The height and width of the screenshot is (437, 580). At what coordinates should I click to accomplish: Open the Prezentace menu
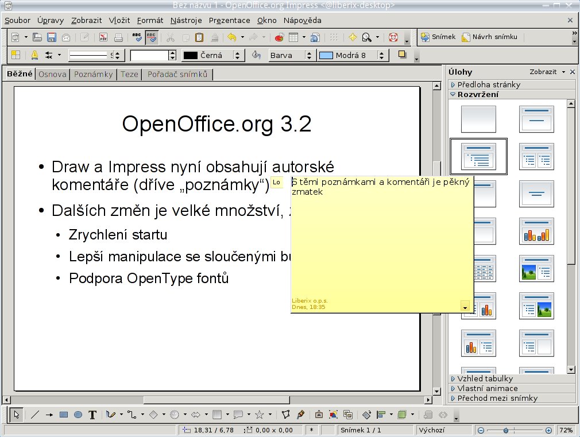[229, 20]
